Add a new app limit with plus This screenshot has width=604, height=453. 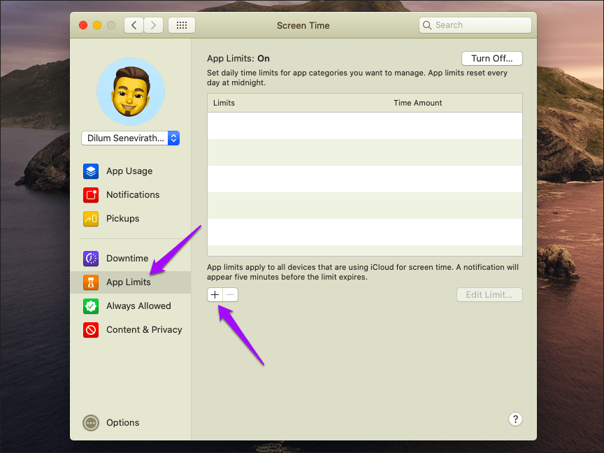pyautogui.click(x=215, y=295)
